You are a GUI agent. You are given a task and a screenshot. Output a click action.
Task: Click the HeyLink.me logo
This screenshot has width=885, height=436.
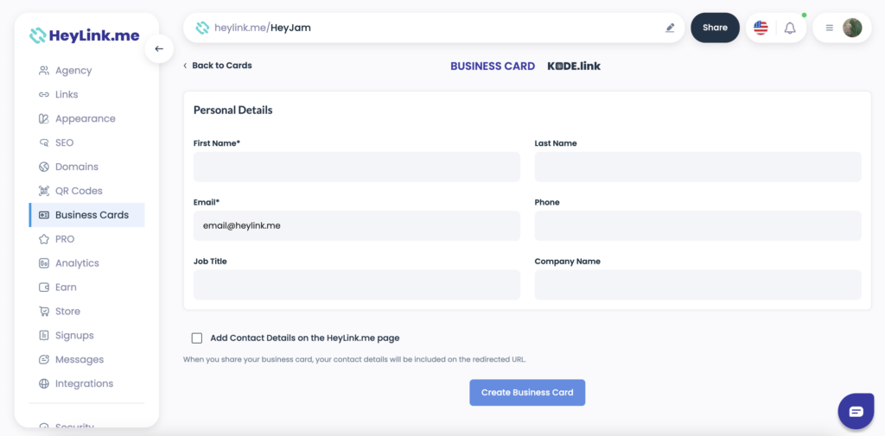pyautogui.click(x=85, y=35)
